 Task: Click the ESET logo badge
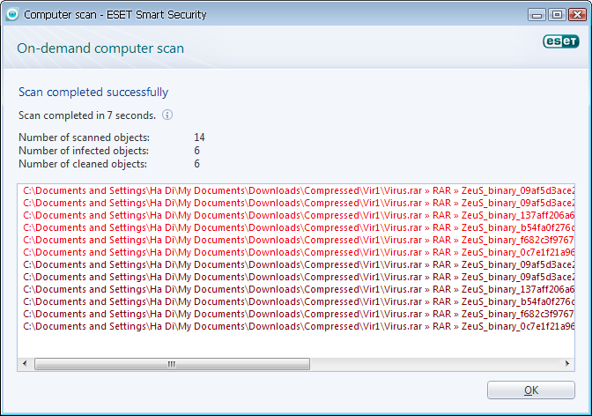(x=560, y=41)
